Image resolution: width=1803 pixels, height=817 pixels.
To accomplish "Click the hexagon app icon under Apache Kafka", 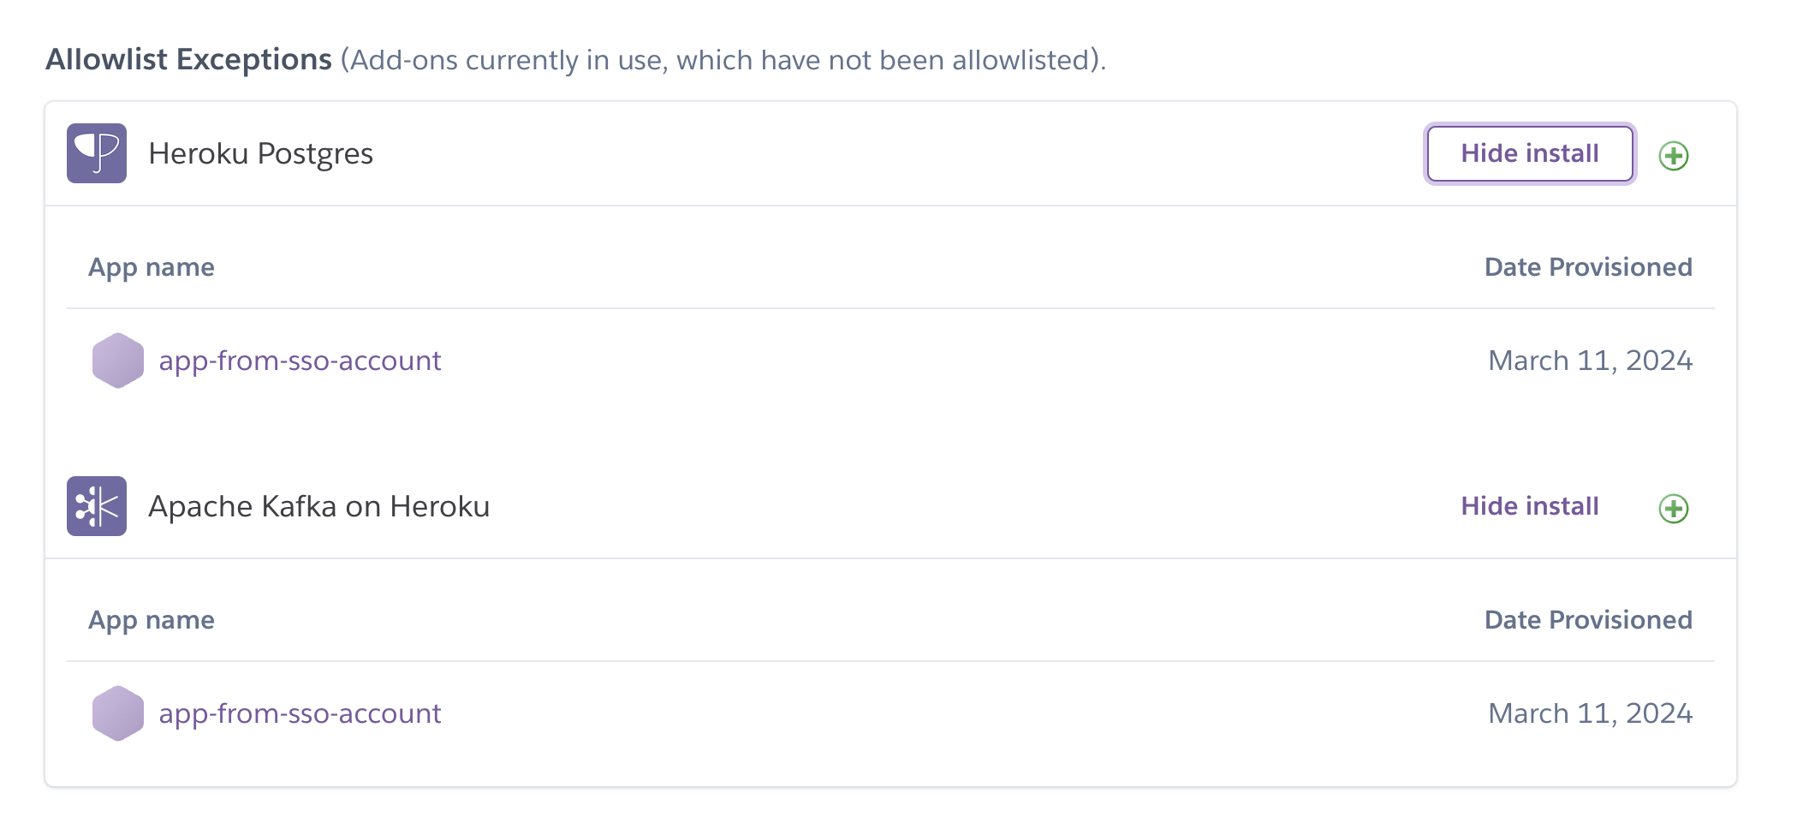I will (118, 713).
